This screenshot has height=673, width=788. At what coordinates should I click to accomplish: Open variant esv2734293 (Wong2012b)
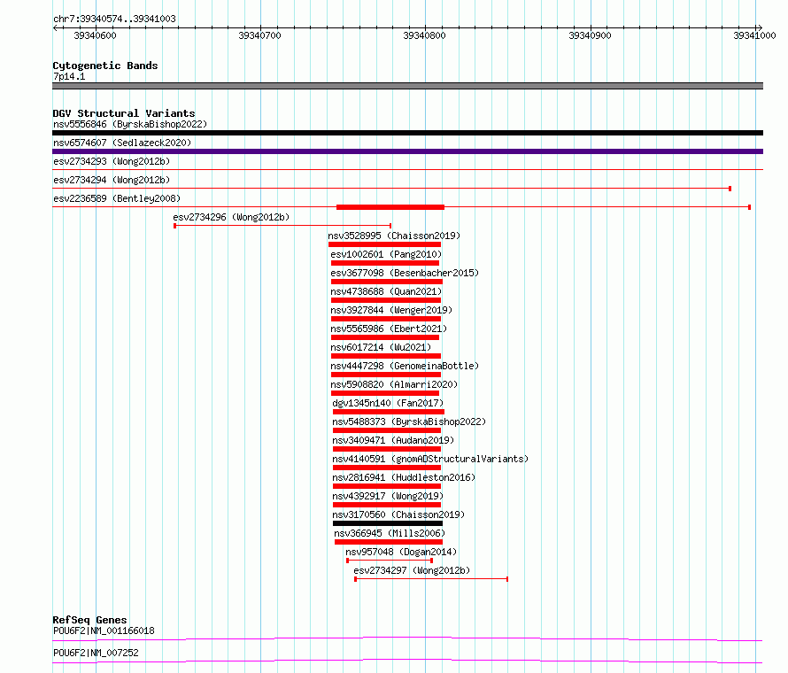pyautogui.click(x=112, y=161)
